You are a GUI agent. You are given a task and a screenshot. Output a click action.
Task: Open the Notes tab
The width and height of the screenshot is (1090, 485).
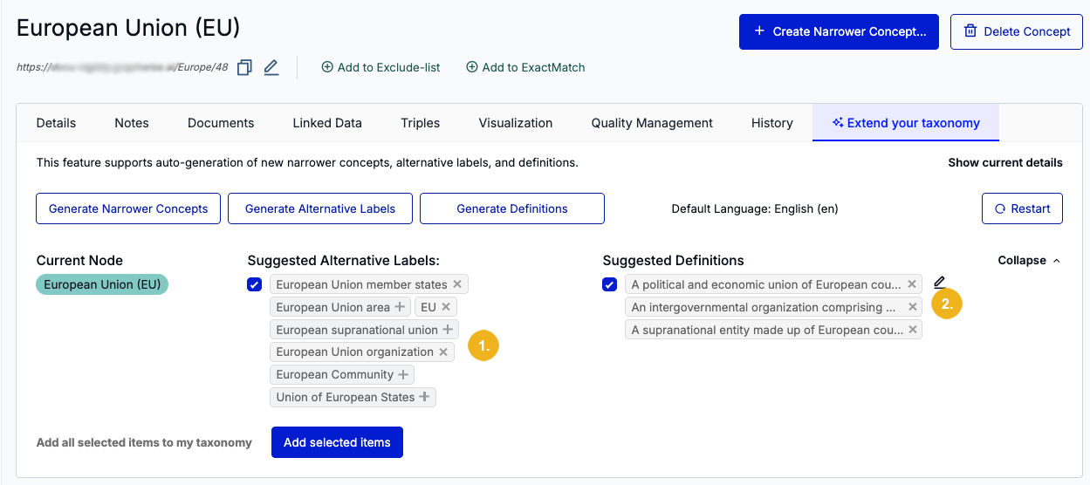pyautogui.click(x=132, y=123)
